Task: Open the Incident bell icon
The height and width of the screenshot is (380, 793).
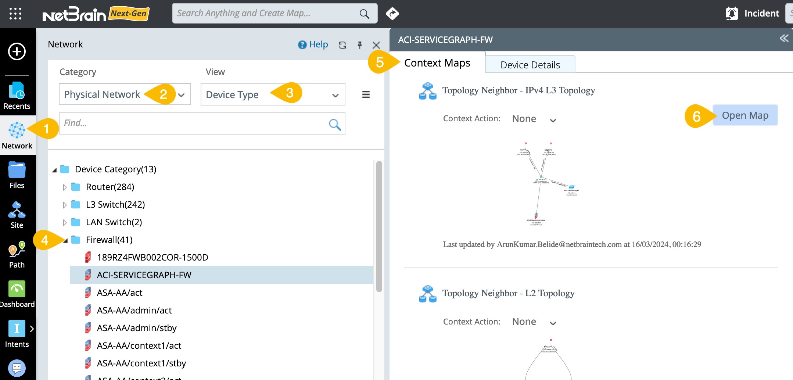Action: 732,14
